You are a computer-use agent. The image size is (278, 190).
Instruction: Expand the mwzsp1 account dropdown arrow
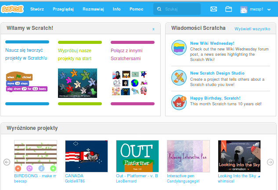[269, 10]
